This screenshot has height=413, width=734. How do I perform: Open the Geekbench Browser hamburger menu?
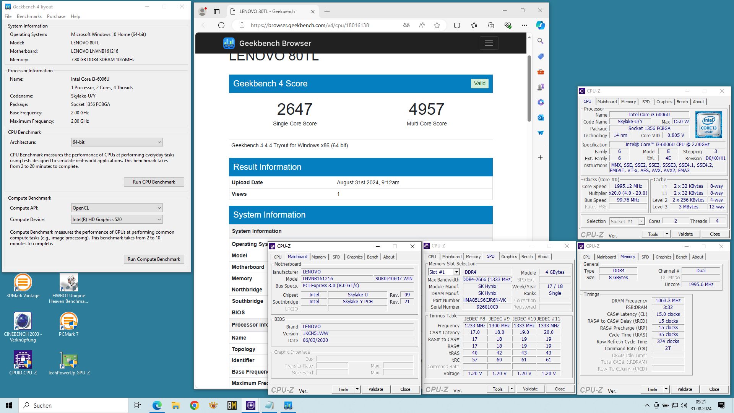tap(489, 43)
